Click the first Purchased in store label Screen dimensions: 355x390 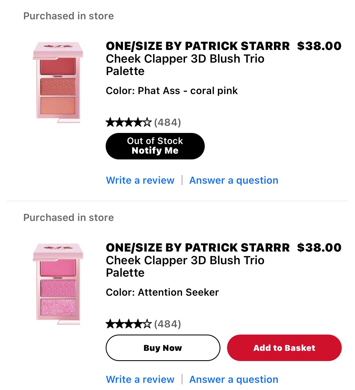(68, 15)
